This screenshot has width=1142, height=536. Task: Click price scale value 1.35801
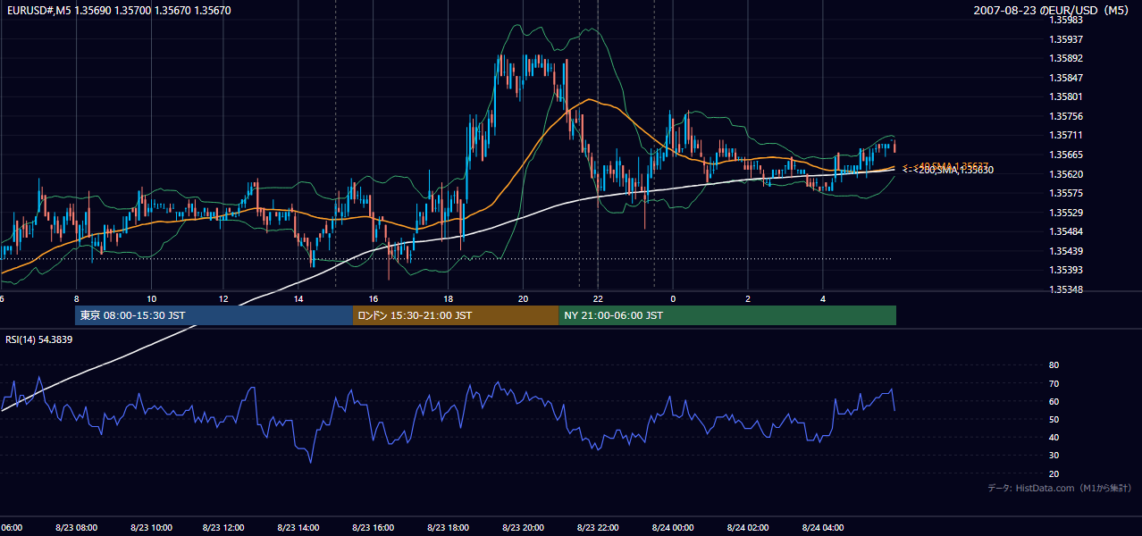(1066, 96)
